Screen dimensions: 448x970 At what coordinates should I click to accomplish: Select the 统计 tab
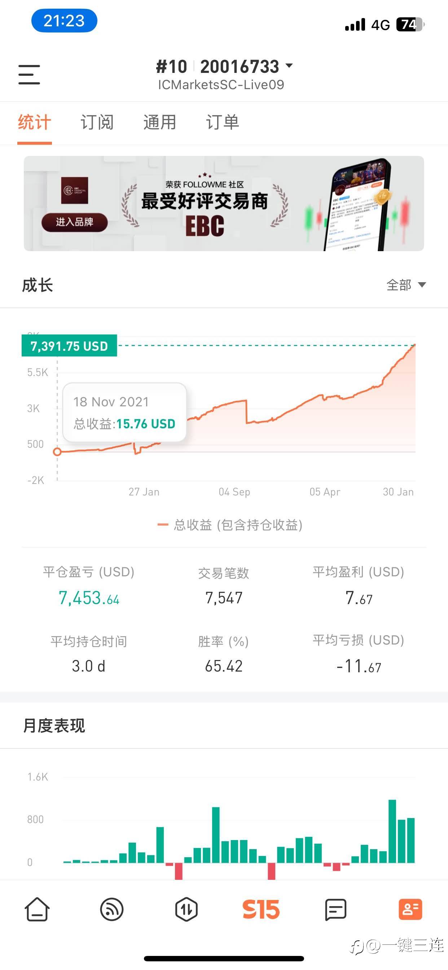34,122
